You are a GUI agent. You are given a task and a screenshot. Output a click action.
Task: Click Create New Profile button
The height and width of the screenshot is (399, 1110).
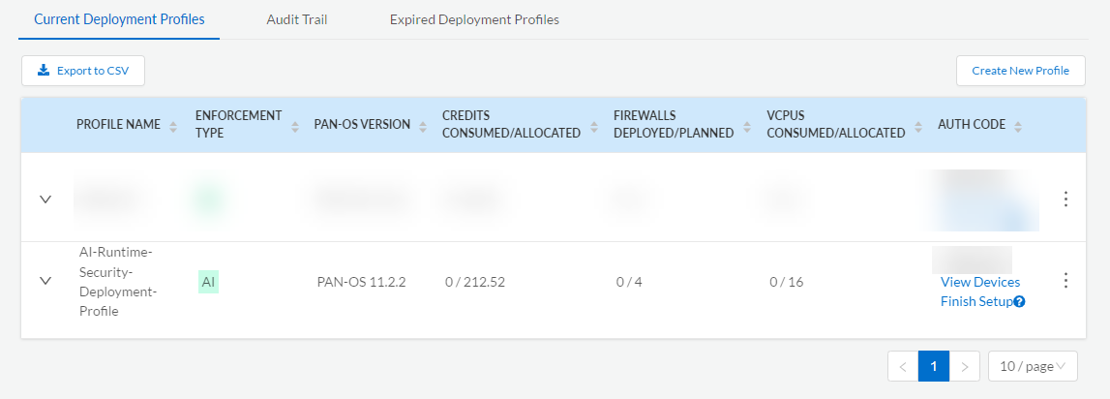click(1020, 71)
